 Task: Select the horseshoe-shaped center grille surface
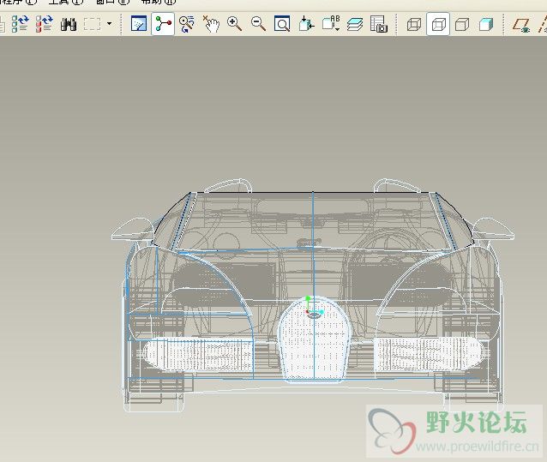tap(314, 339)
